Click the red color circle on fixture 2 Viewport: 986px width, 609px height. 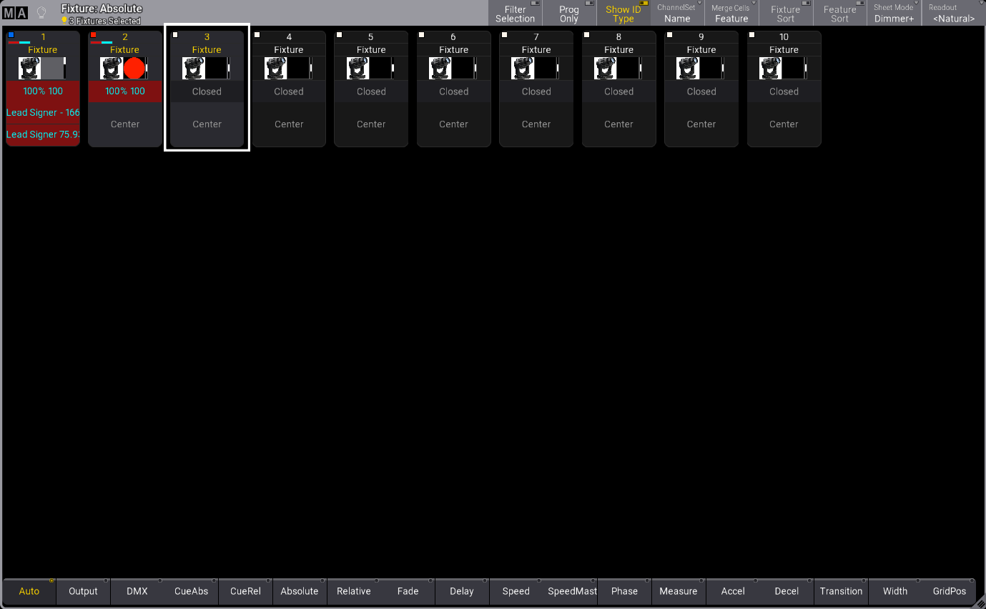pyautogui.click(x=134, y=68)
